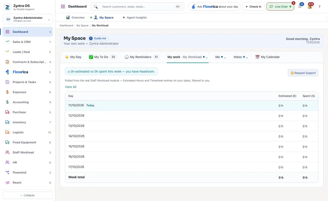Click the search magnifier icon
The width and height of the screenshot is (328, 201).
[96, 7]
